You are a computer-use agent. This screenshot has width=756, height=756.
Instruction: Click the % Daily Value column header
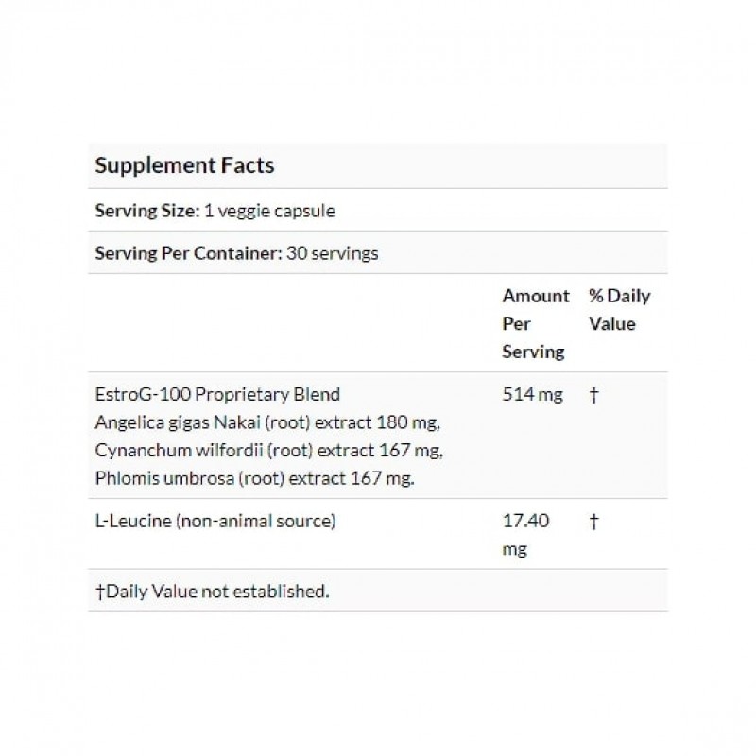click(x=619, y=310)
